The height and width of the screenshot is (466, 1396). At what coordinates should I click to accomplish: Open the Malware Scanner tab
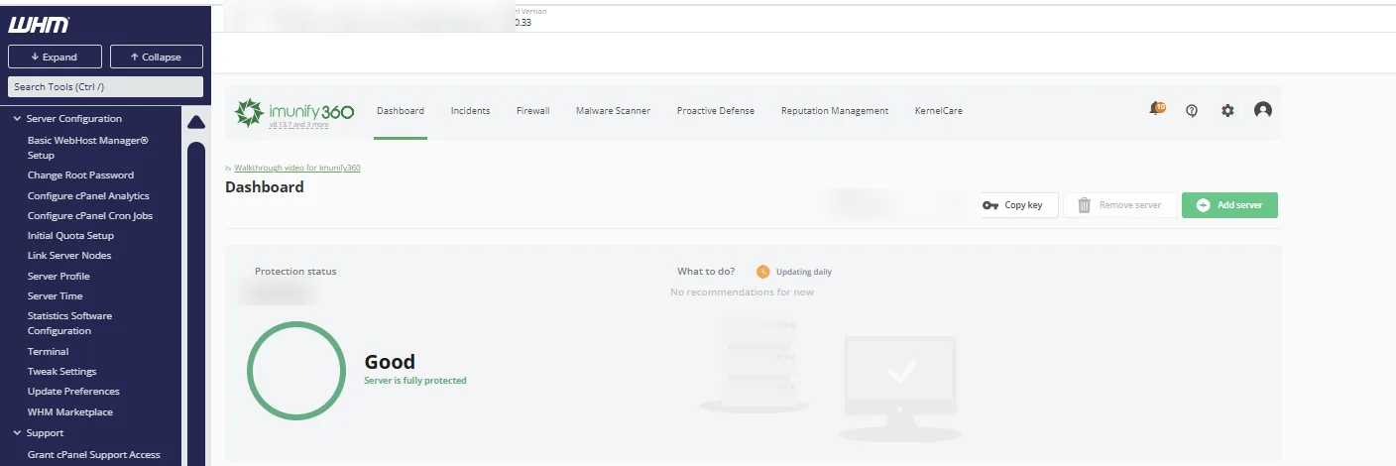tap(613, 111)
